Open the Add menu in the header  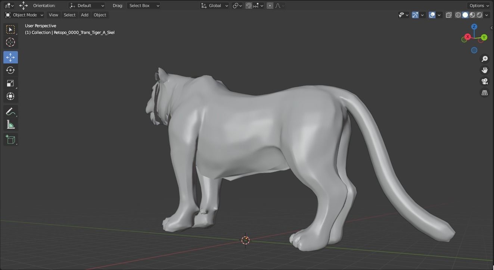coord(84,15)
